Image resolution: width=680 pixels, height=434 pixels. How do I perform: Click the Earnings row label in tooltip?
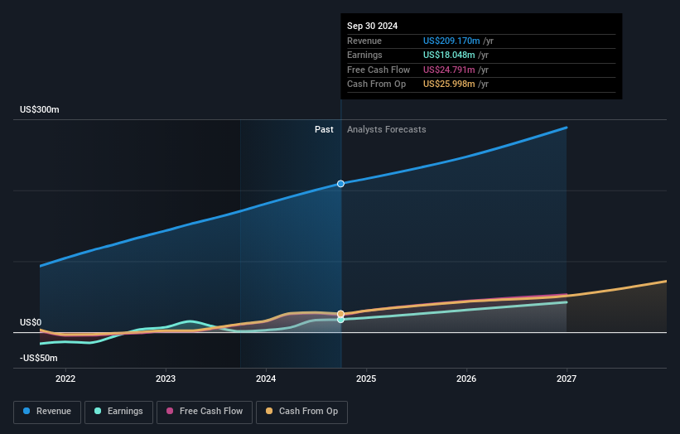(x=364, y=55)
